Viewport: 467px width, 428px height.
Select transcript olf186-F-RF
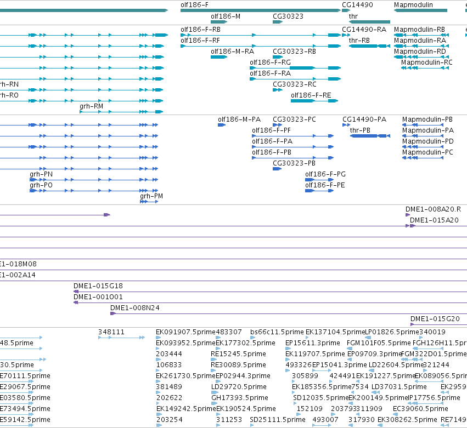[x=200, y=41]
